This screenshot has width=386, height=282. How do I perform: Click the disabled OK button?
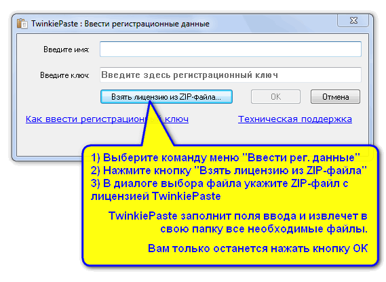point(275,97)
